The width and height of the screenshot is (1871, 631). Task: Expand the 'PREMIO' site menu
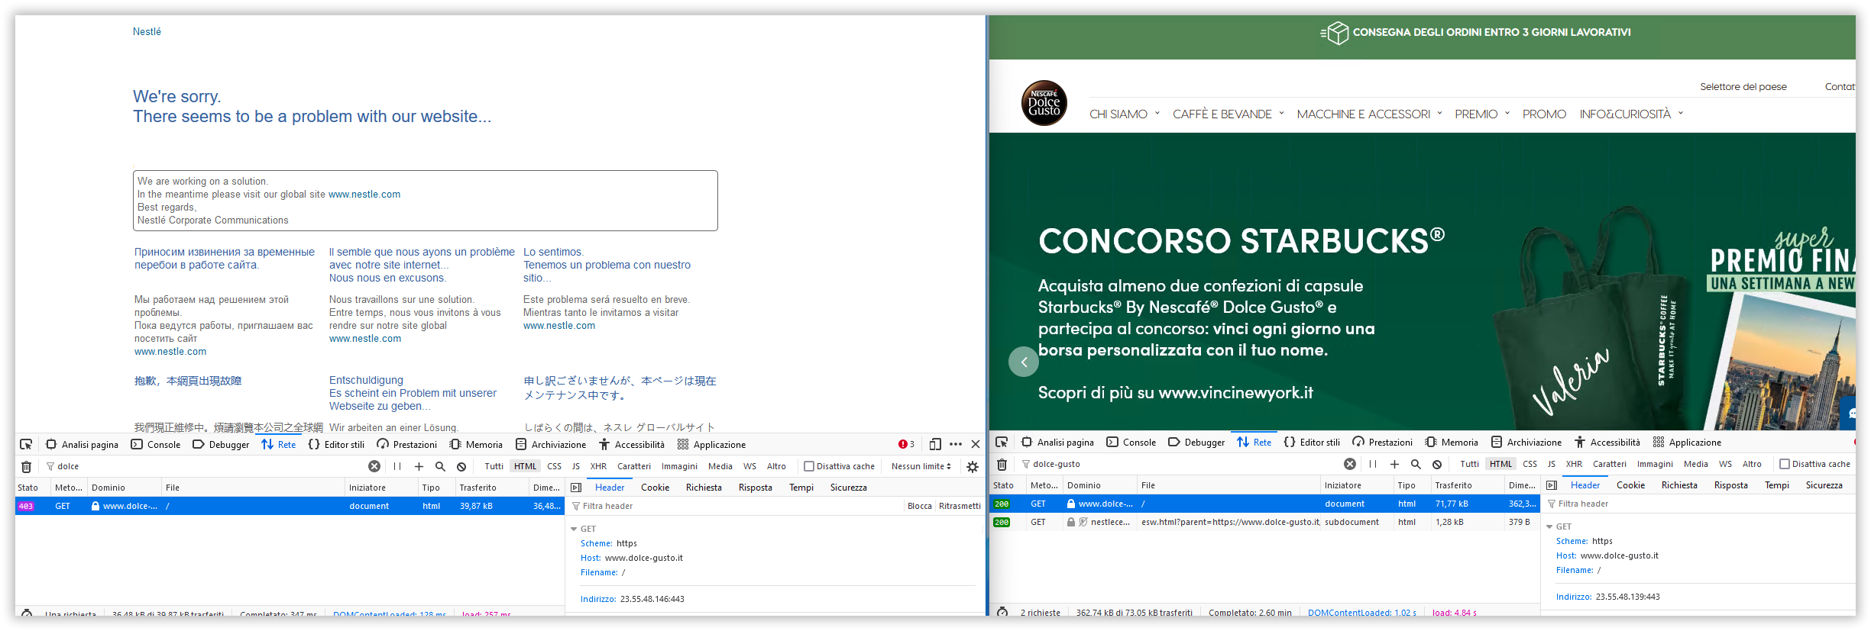[x=1482, y=114]
